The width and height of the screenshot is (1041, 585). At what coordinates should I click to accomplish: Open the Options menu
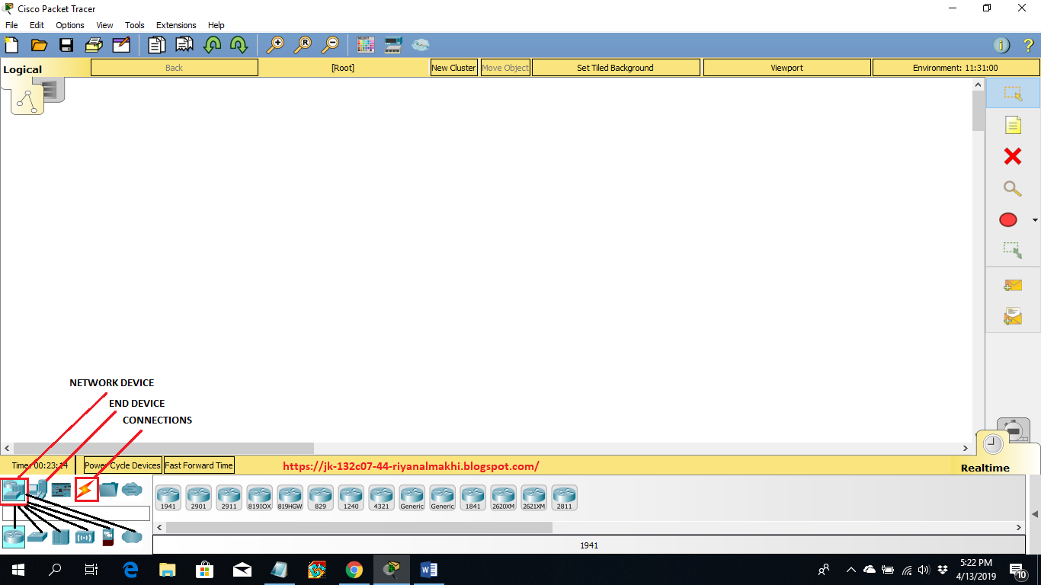[x=70, y=25]
